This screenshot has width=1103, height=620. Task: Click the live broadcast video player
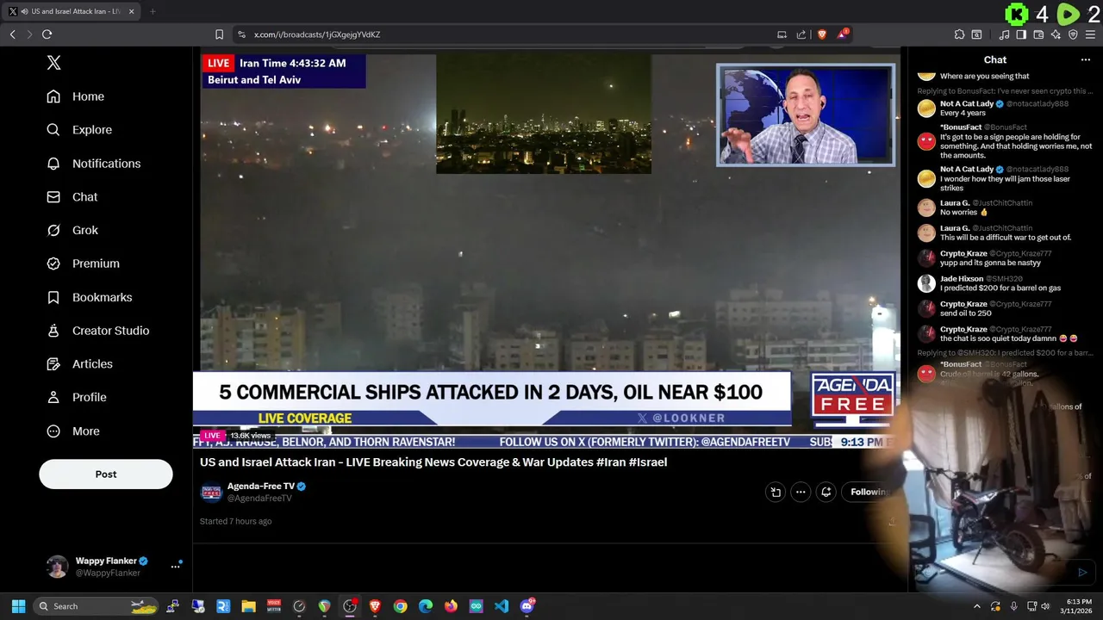pos(547,250)
